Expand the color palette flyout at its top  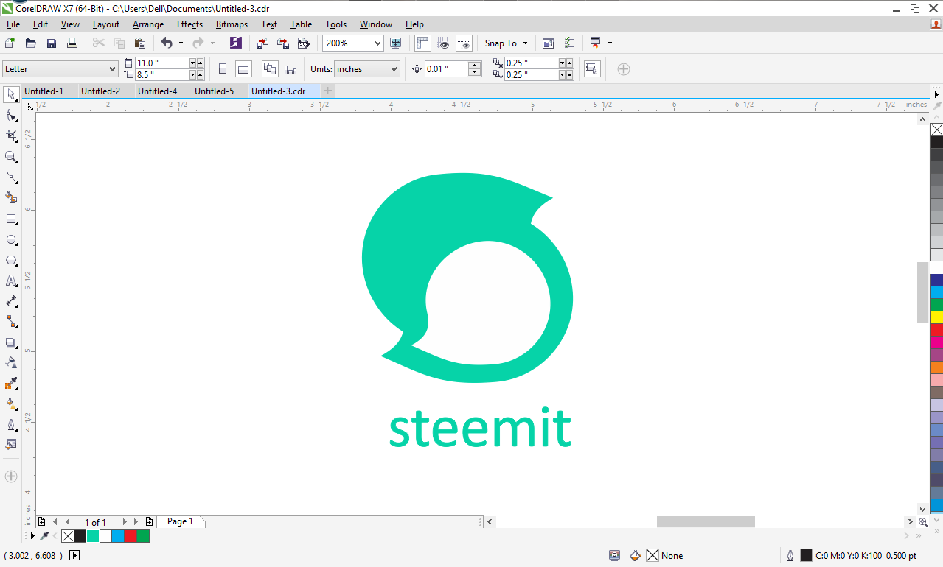[937, 95]
